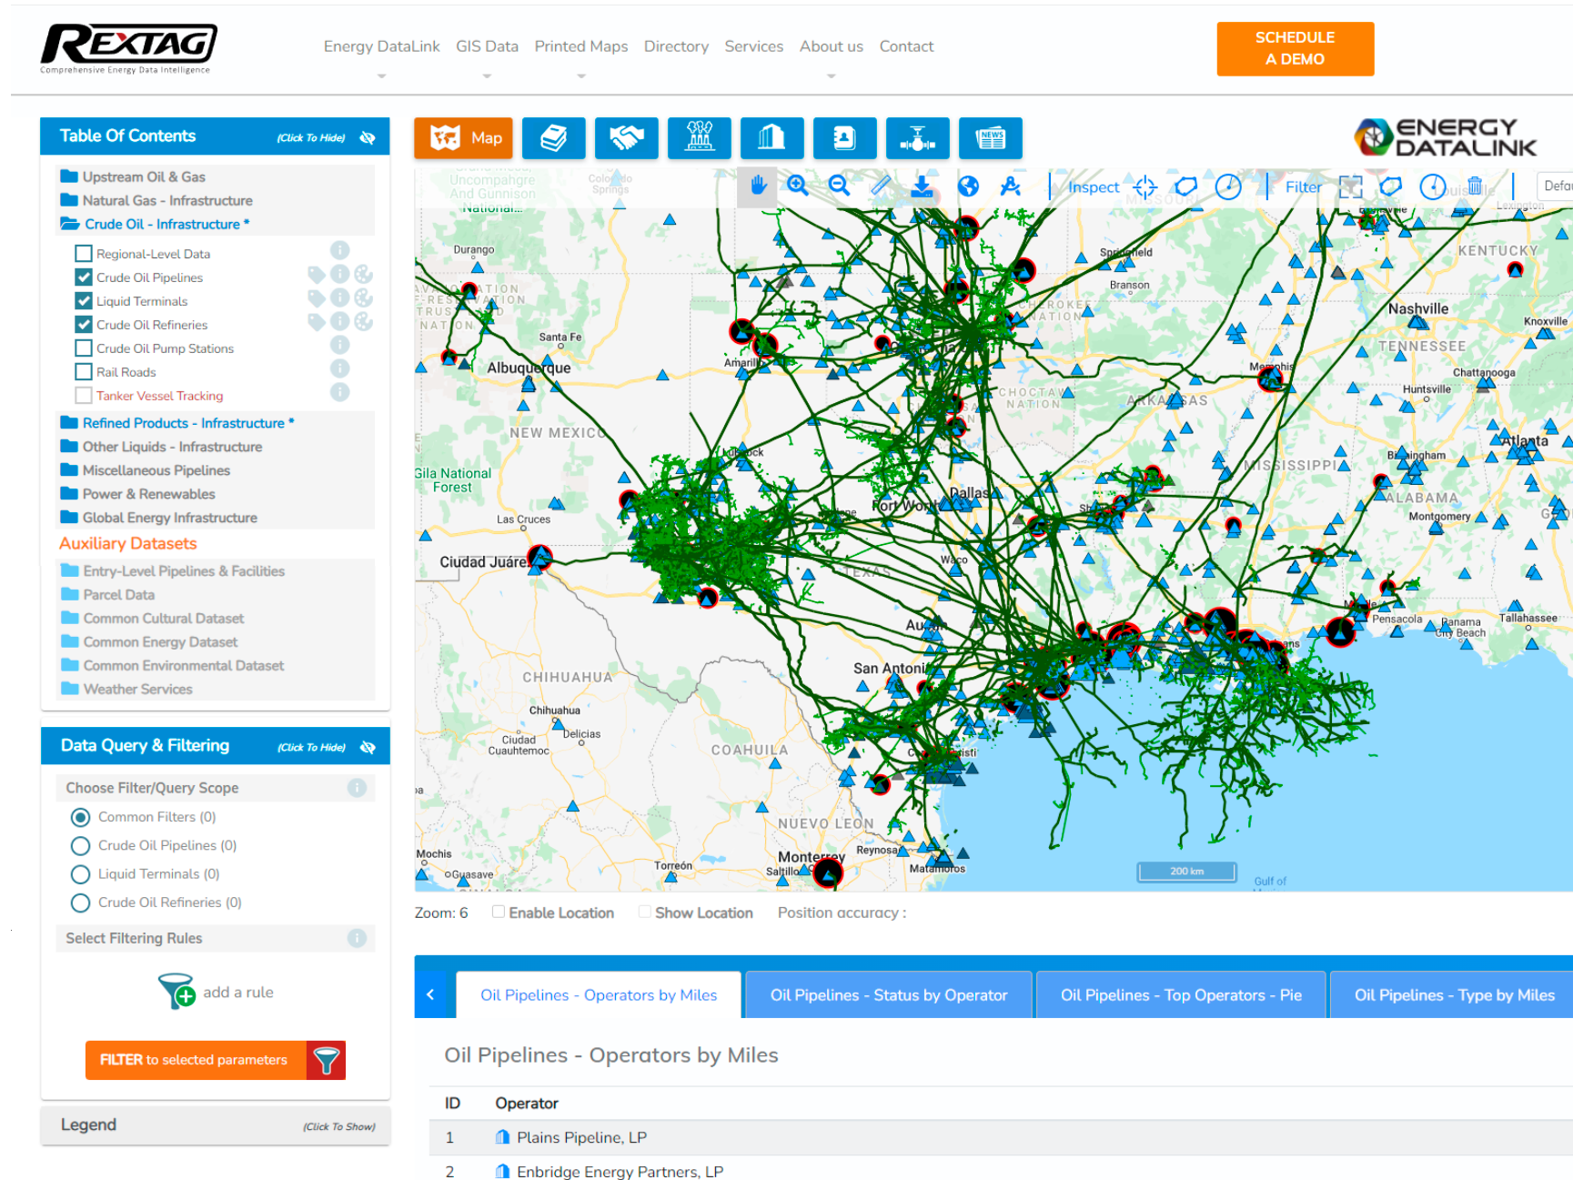Uncheck the Crude Oil Pipelines layer
This screenshot has height=1180, width=1573.
tap(84, 277)
